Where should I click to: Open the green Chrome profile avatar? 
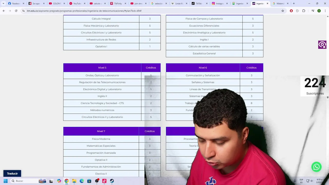[319, 11]
